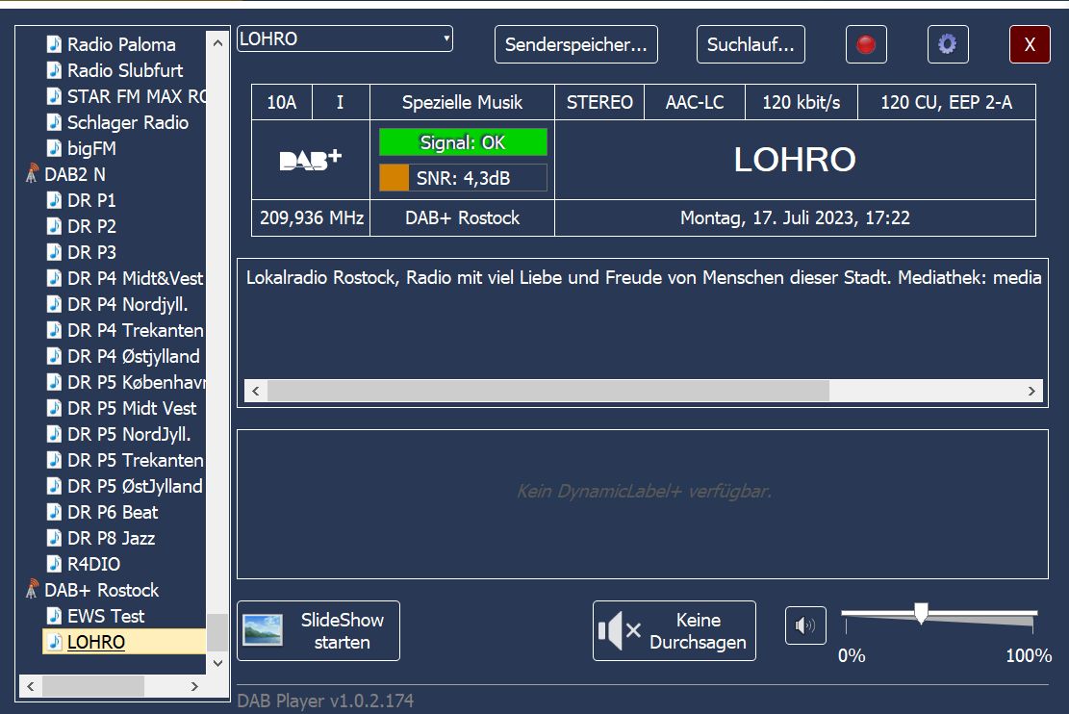Image resolution: width=1069 pixels, height=714 pixels.
Task: Click the music note icon for DR P5 Midt Vest
Action: 54,408
